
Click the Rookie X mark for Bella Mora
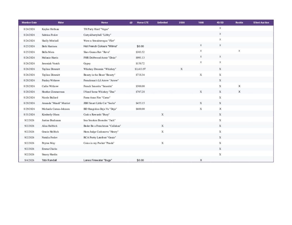tap(239, 51)
